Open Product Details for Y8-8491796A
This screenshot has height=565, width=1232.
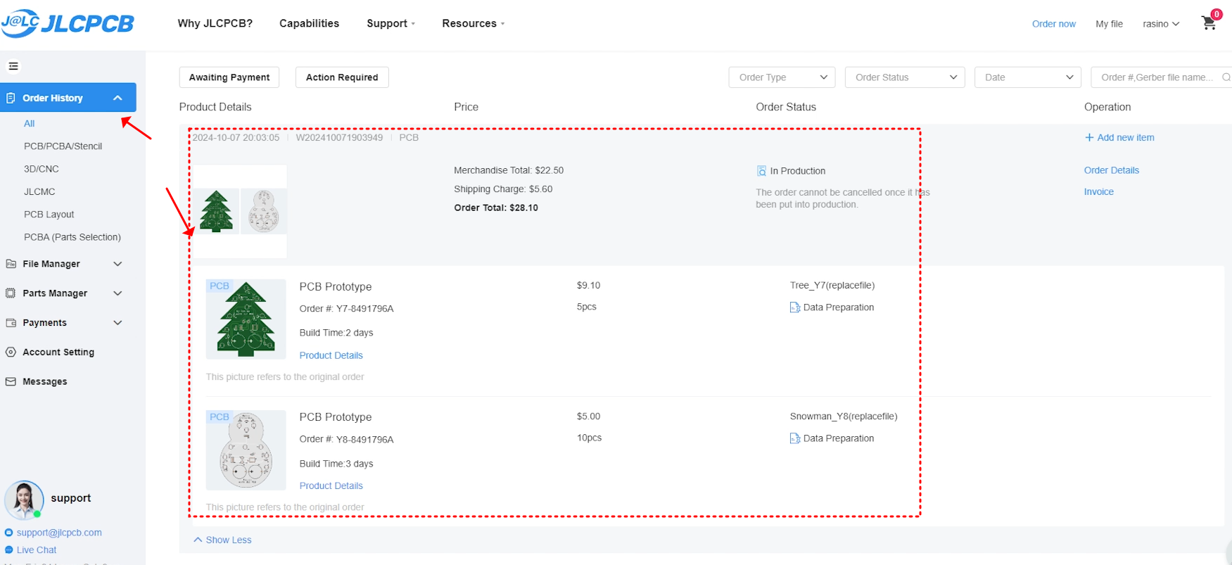[x=331, y=486]
